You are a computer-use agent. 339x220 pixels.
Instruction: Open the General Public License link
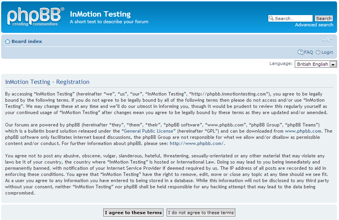coord(149,131)
